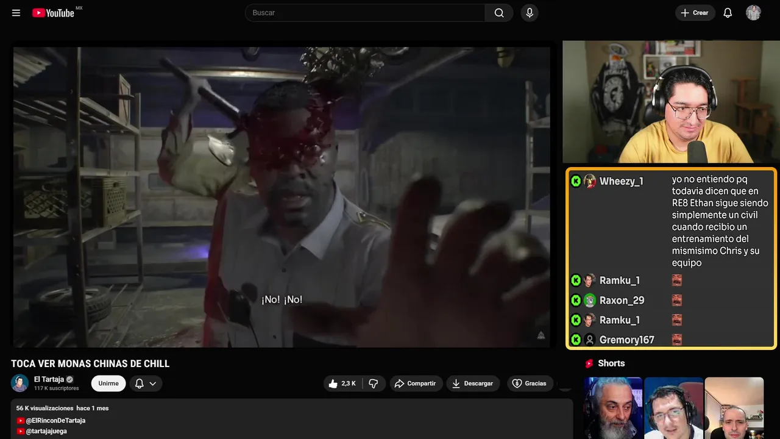Open @tartajajuega channel link
The image size is (780, 439).
pos(46,431)
